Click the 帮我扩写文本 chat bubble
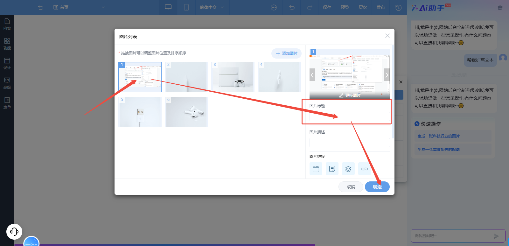The width and height of the screenshot is (509, 246). (x=480, y=60)
